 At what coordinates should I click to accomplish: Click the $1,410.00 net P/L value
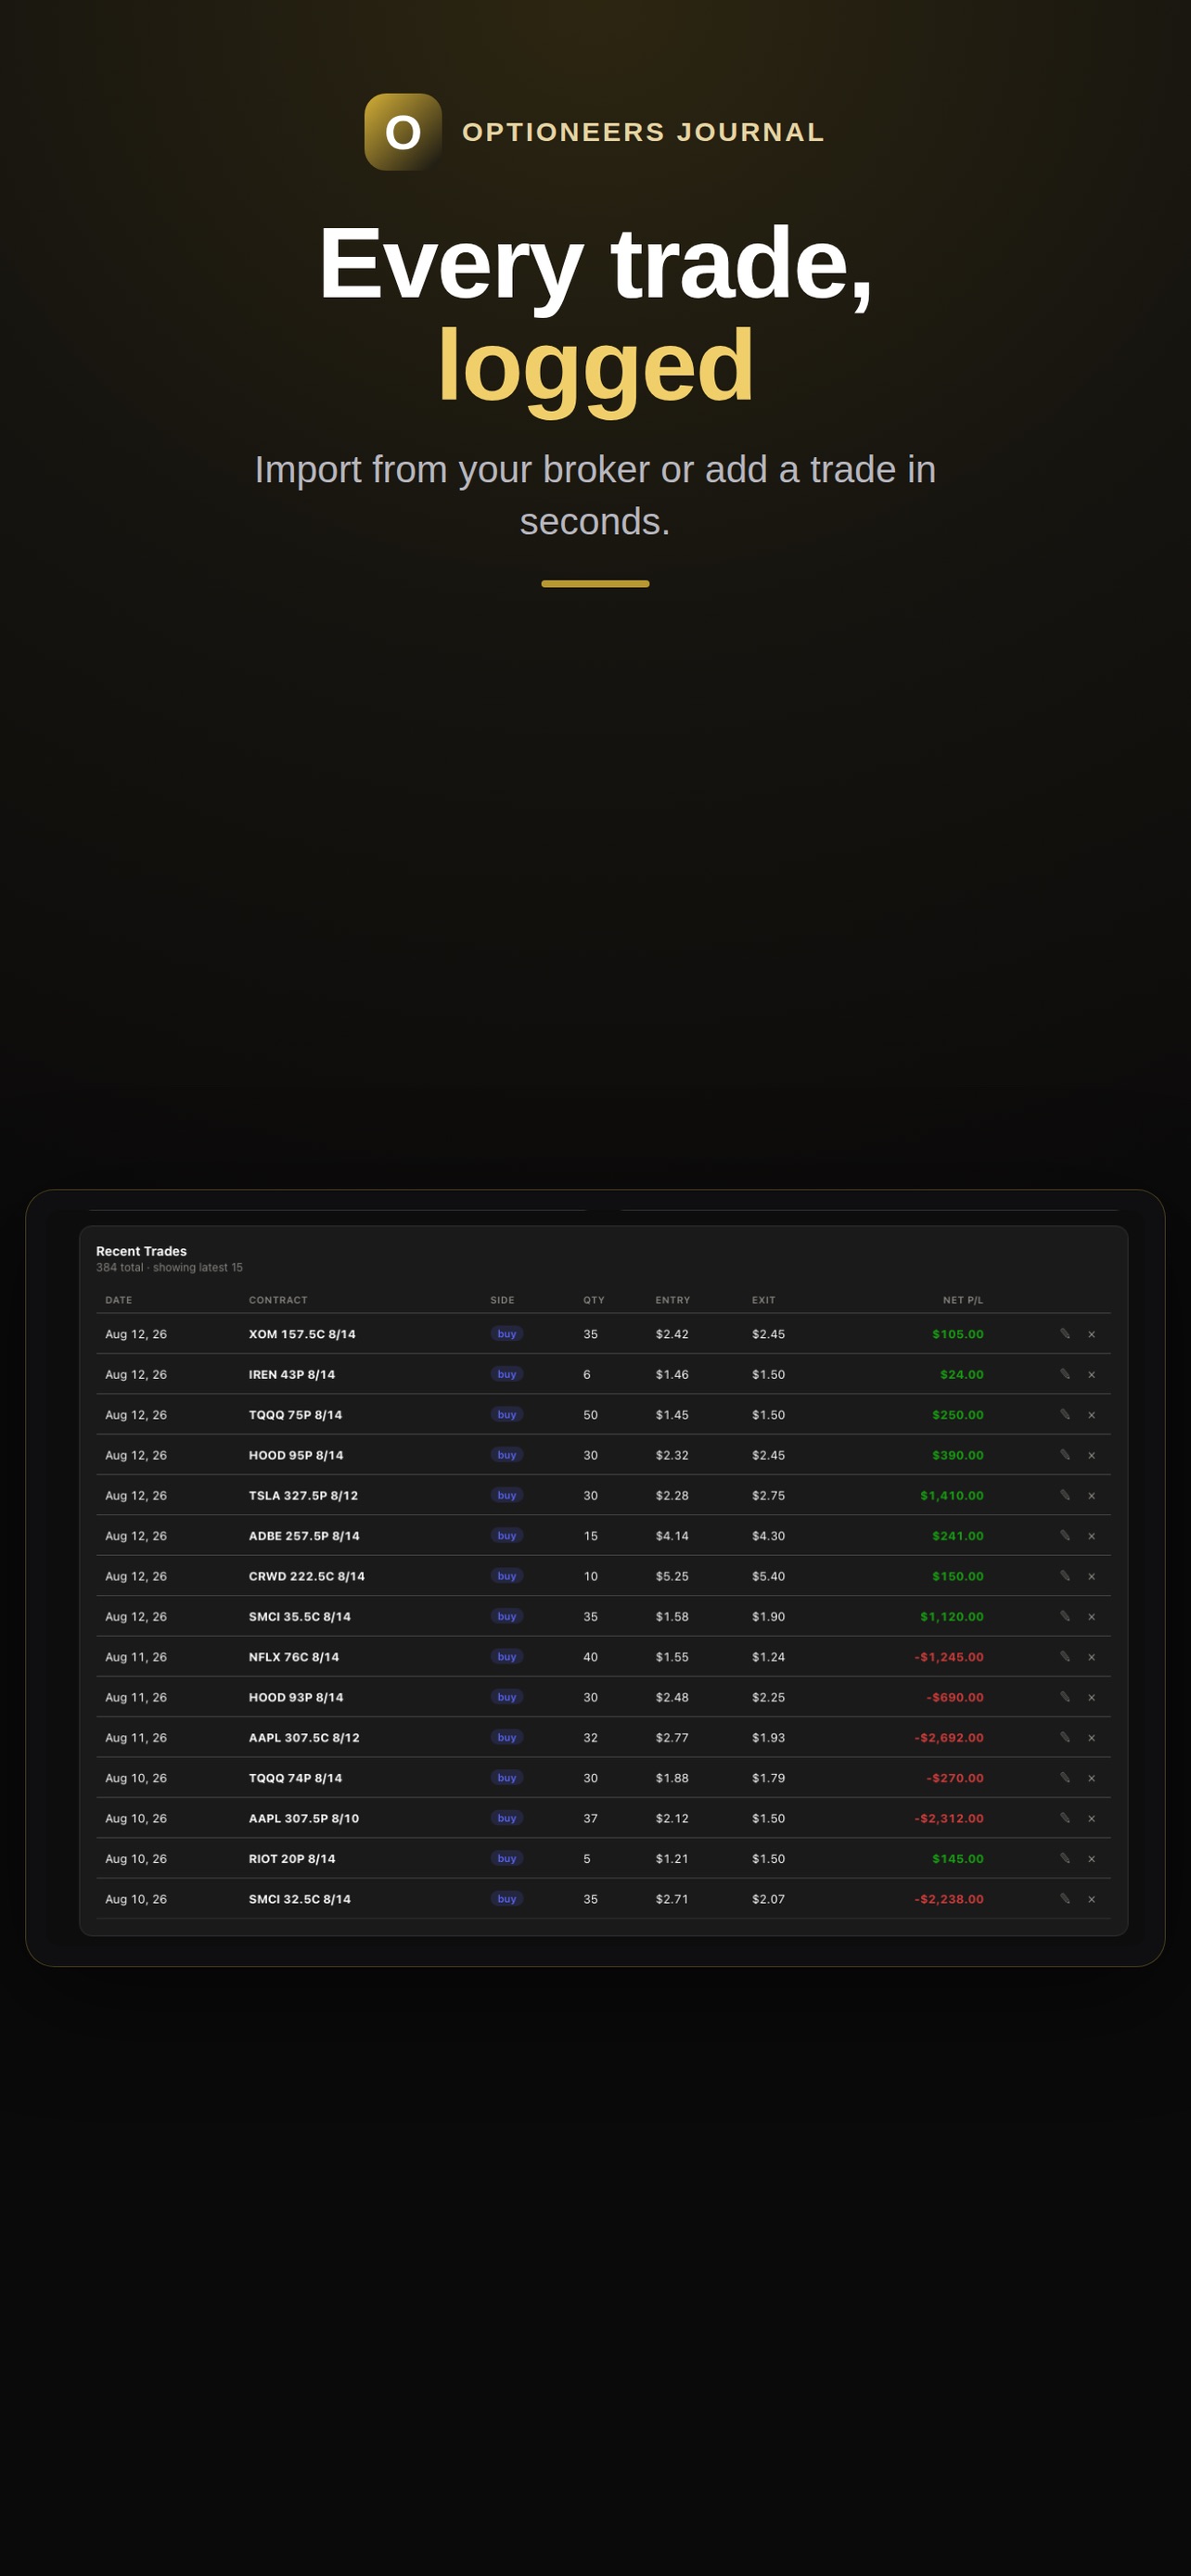(x=952, y=1495)
